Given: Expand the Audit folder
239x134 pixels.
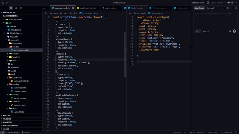Looking at the screenshot, I should pyautogui.click(x=13, y=71).
